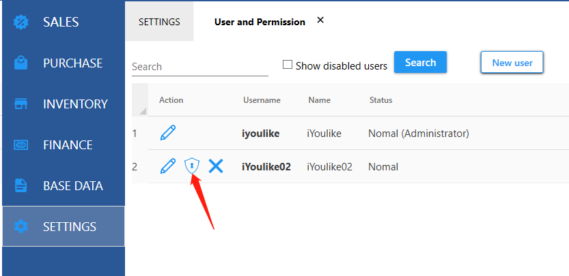Toggle Show disabled users checkbox
Screen dimensions: 569x276
[288, 65]
